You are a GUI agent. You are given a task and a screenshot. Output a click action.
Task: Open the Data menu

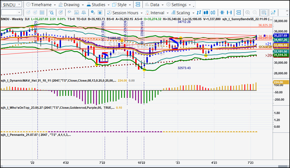click(x=154, y=5)
